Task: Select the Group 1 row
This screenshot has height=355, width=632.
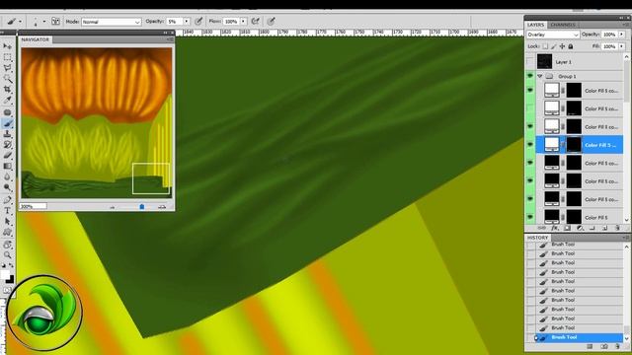Action: [x=580, y=76]
